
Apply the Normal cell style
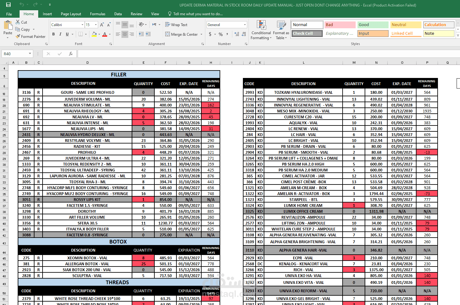[307, 25]
